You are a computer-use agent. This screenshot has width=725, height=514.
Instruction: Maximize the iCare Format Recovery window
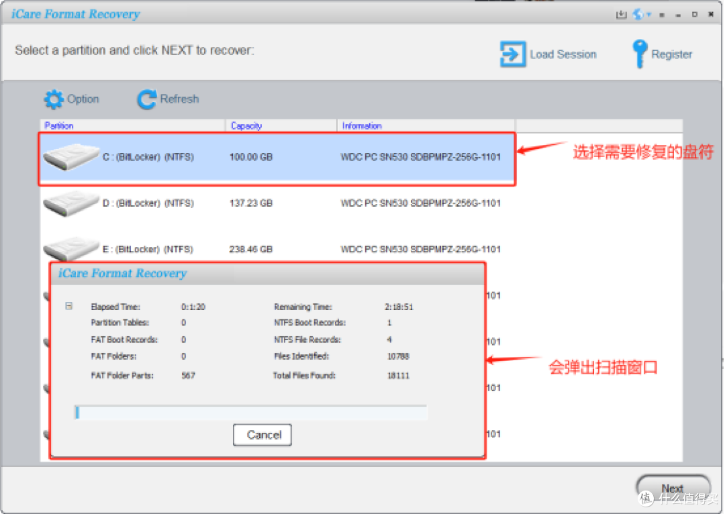[694, 15]
